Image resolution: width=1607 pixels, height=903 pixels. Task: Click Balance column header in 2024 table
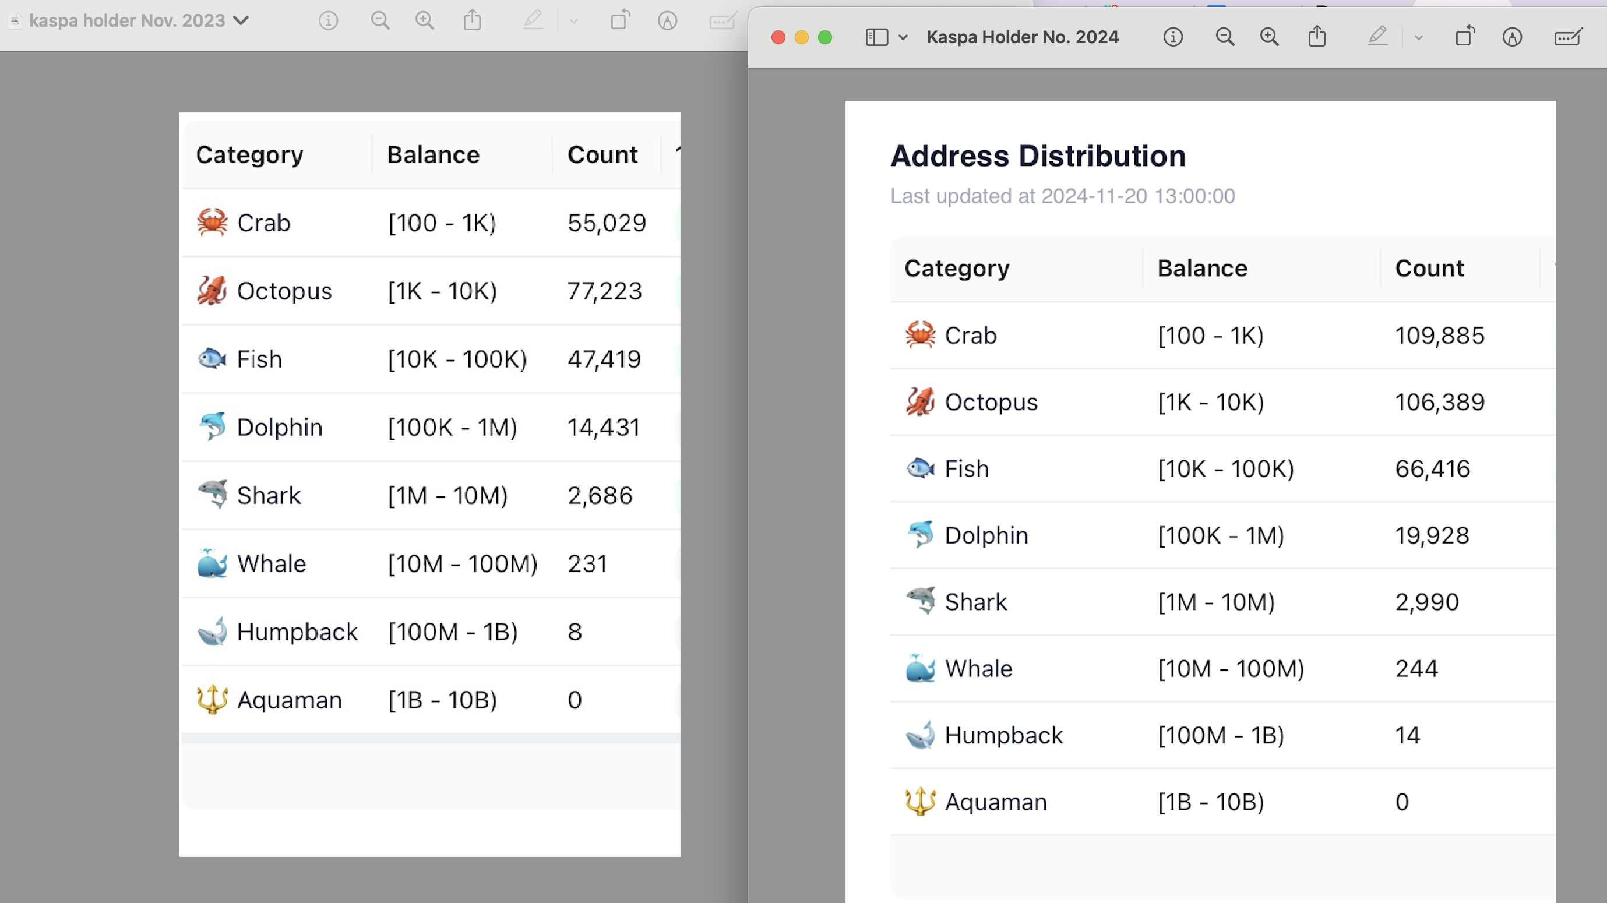(1202, 268)
